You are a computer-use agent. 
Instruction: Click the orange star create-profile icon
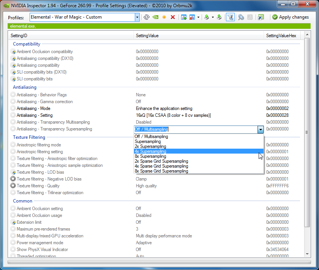pyautogui.click(x=164, y=17)
